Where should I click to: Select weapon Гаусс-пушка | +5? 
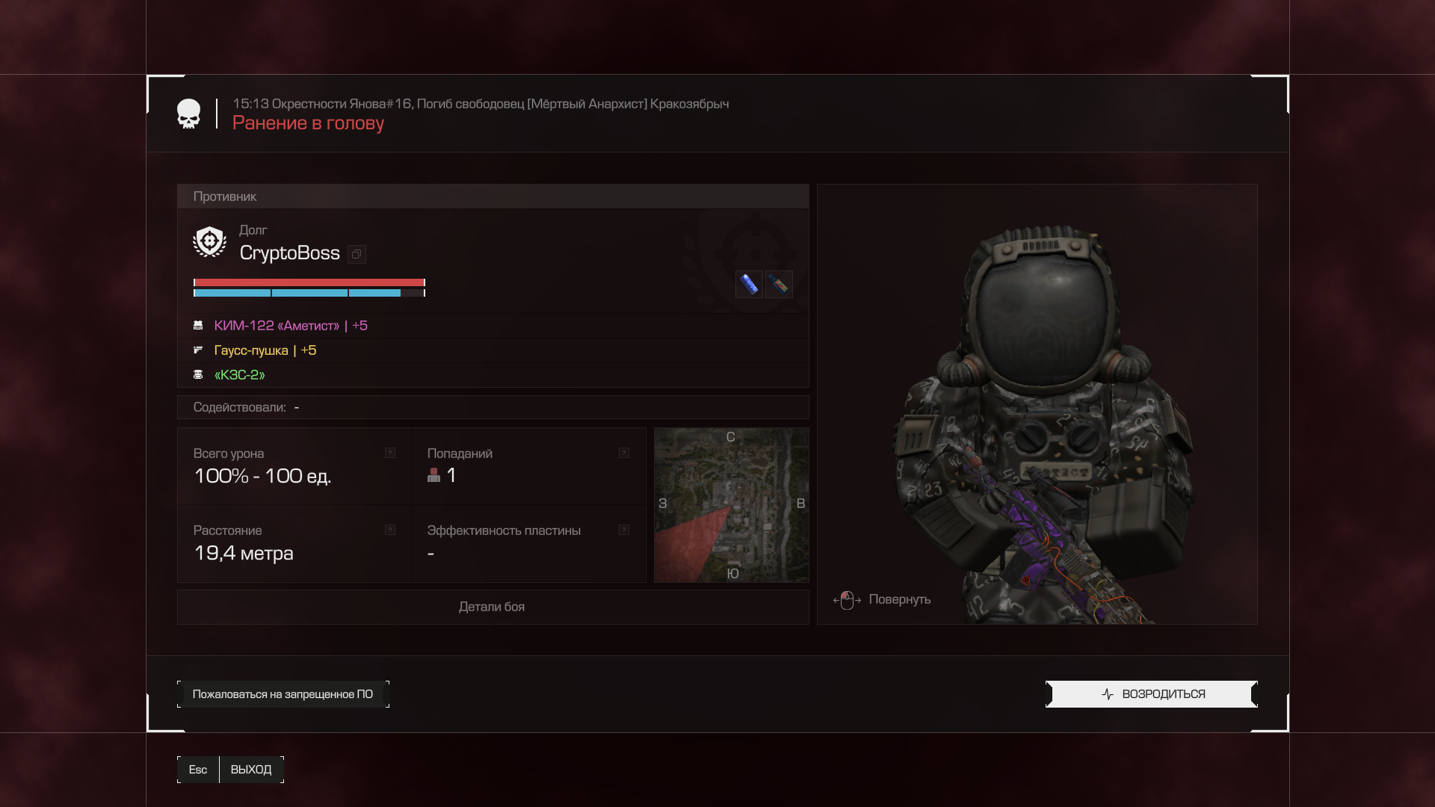coord(265,350)
